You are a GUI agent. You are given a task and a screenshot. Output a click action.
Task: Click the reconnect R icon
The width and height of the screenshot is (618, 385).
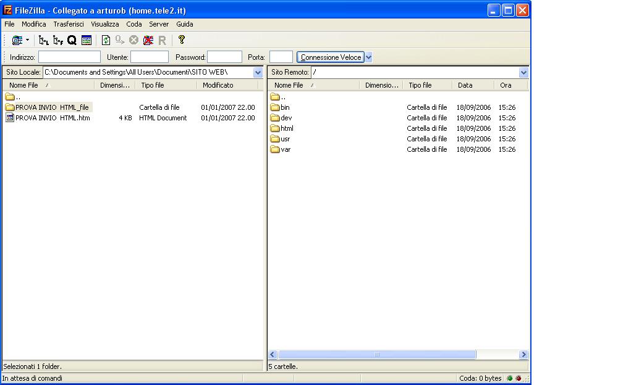[x=162, y=40]
